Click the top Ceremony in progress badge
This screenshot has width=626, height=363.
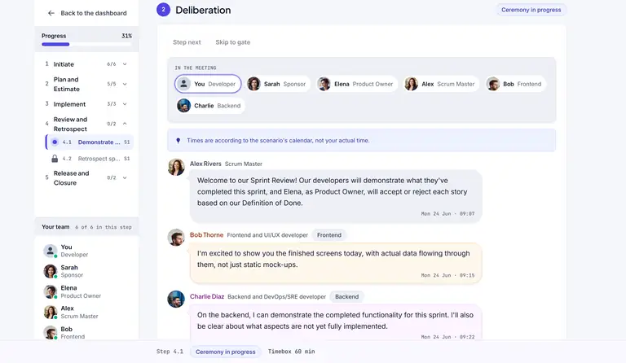tap(531, 10)
